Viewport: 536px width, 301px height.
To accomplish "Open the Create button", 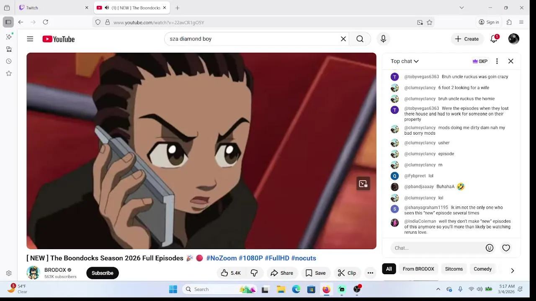I will pyautogui.click(x=467, y=39).
